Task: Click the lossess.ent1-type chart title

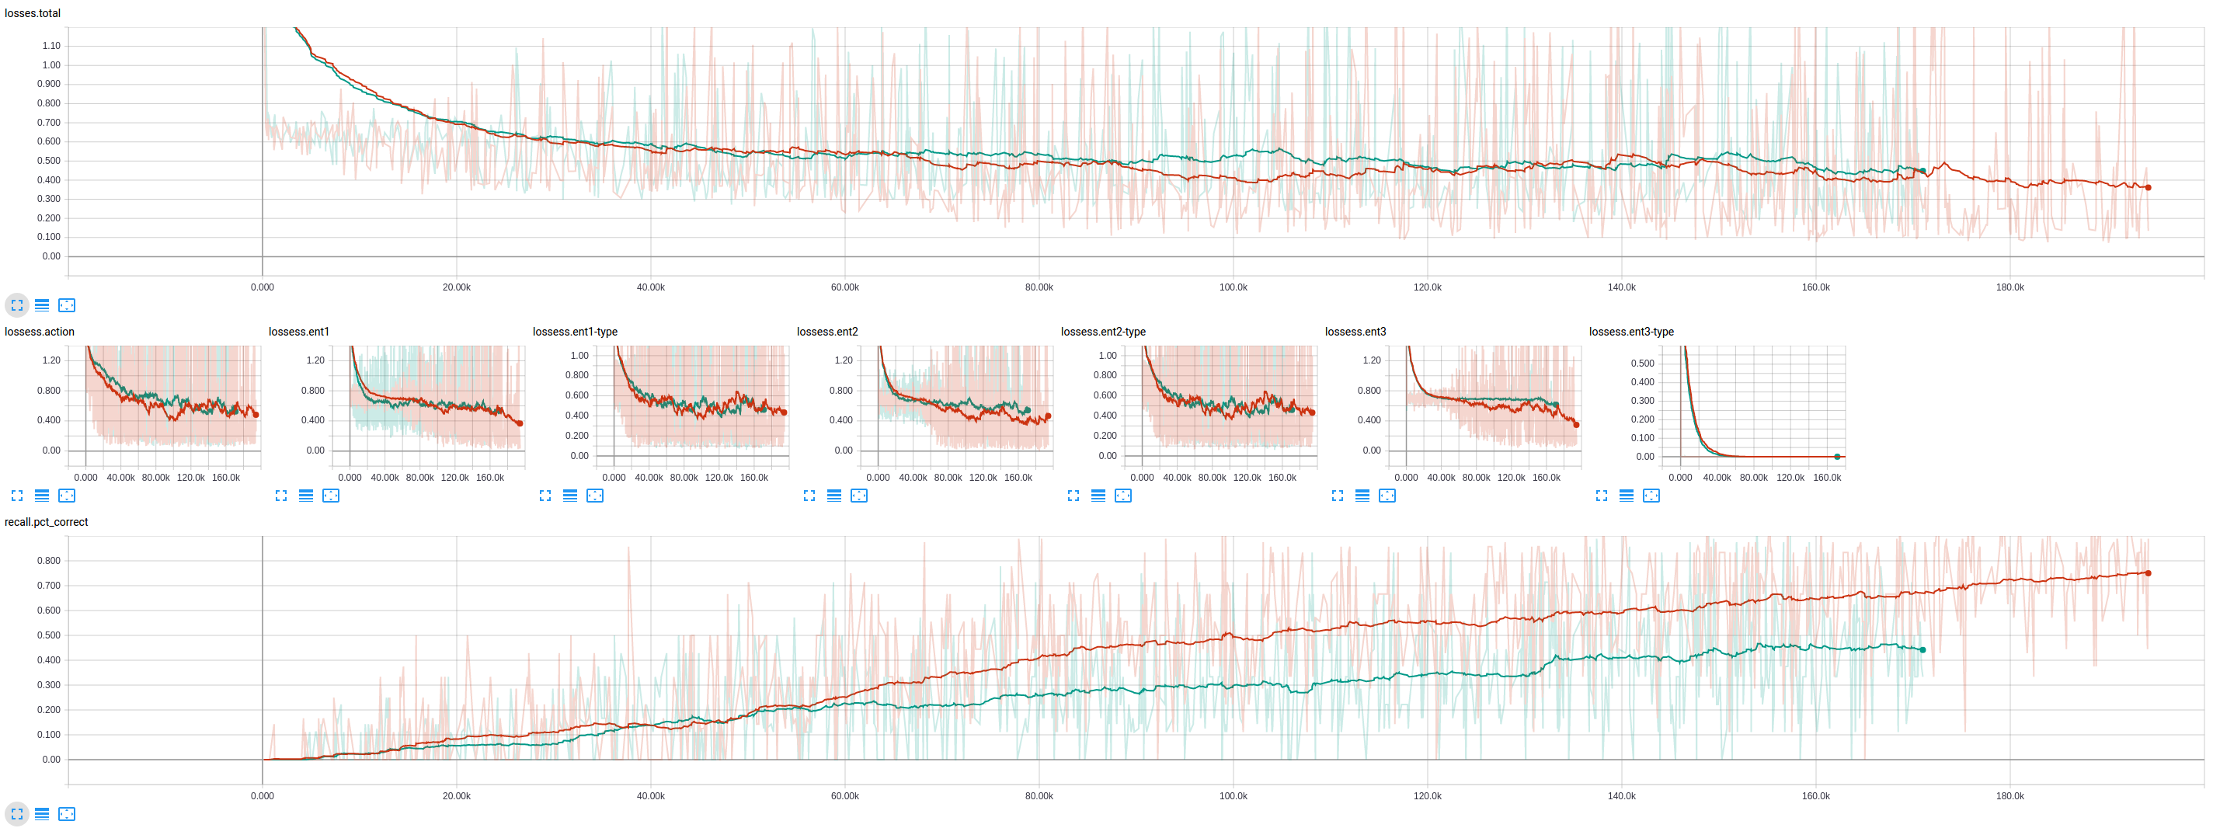Action: click(x=576, y=332)
